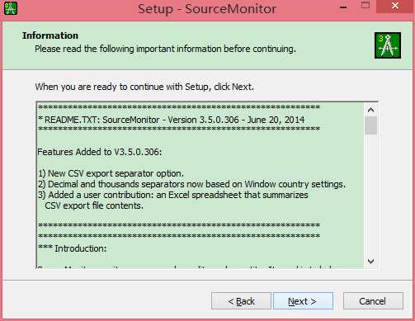Click the SourceMonitor title bar icon
415x321 pixels.
[x=11, y=8]
